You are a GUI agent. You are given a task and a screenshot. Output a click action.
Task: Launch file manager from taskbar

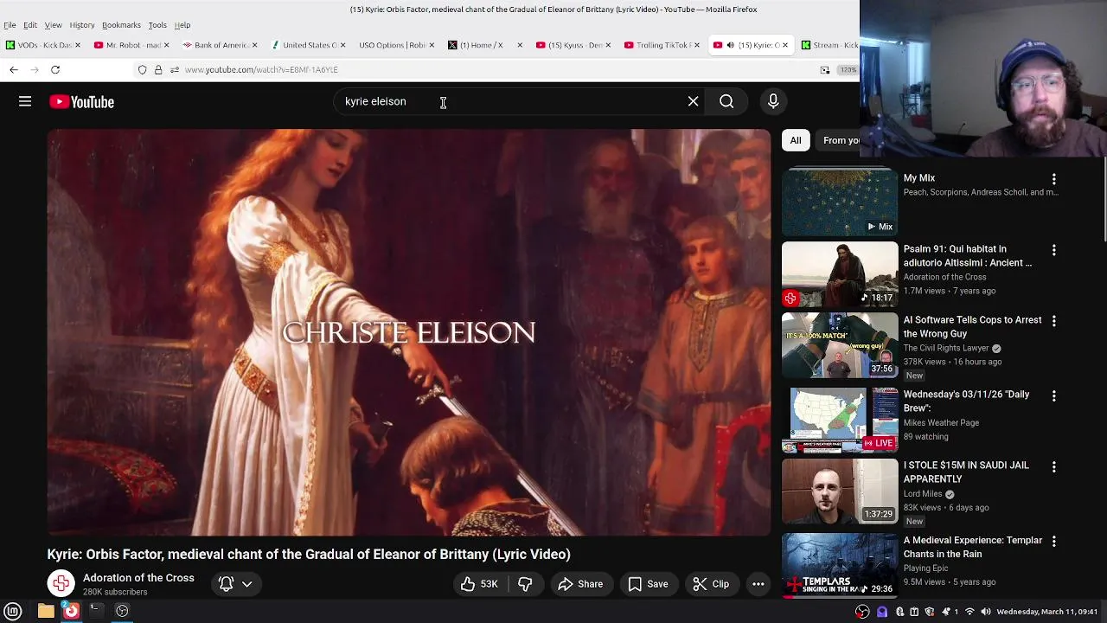pyautogui.click(x=46, y=611)
